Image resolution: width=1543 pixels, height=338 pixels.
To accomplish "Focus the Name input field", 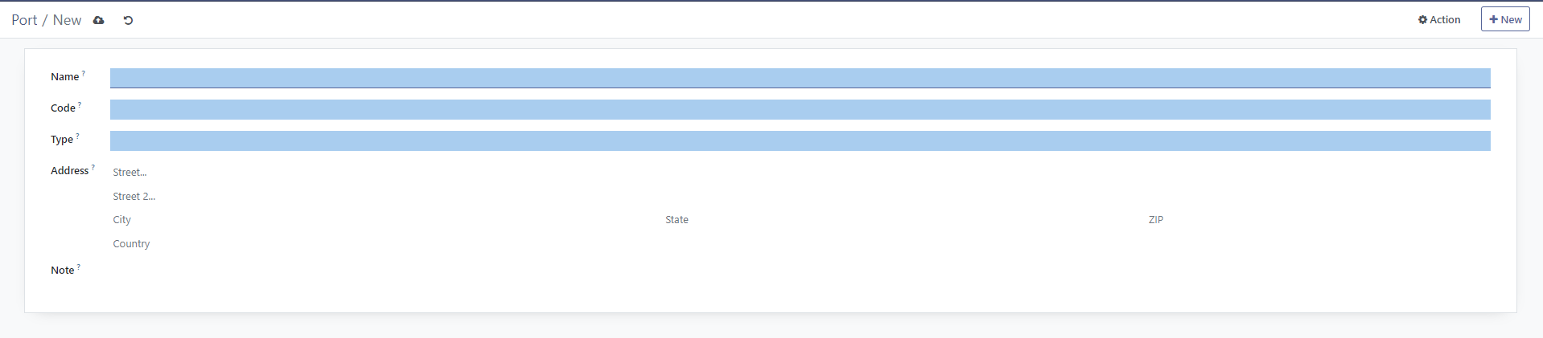I will pyautogui.click(x=800, y=78).
